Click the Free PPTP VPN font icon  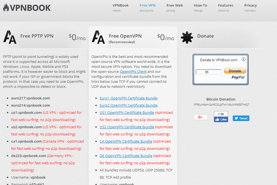pyautogui.click(x=10, y=37)
